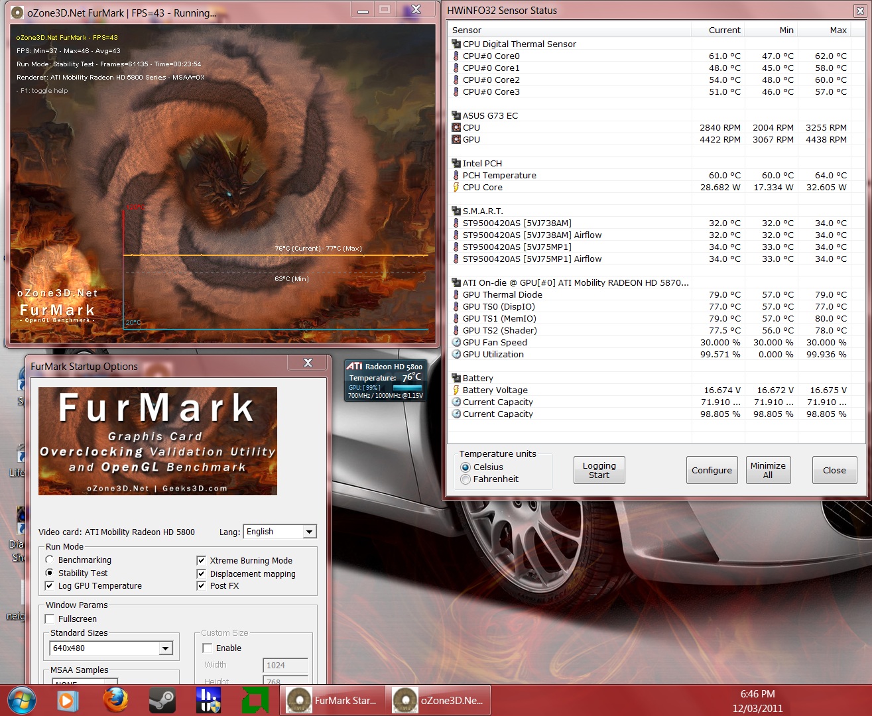Click the Close button in HWiNFO32 Sensor Status

(834, 470)
